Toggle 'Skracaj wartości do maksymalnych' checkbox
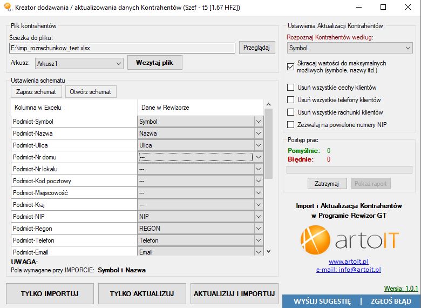The image size is (421, 308). coord(291,67)
